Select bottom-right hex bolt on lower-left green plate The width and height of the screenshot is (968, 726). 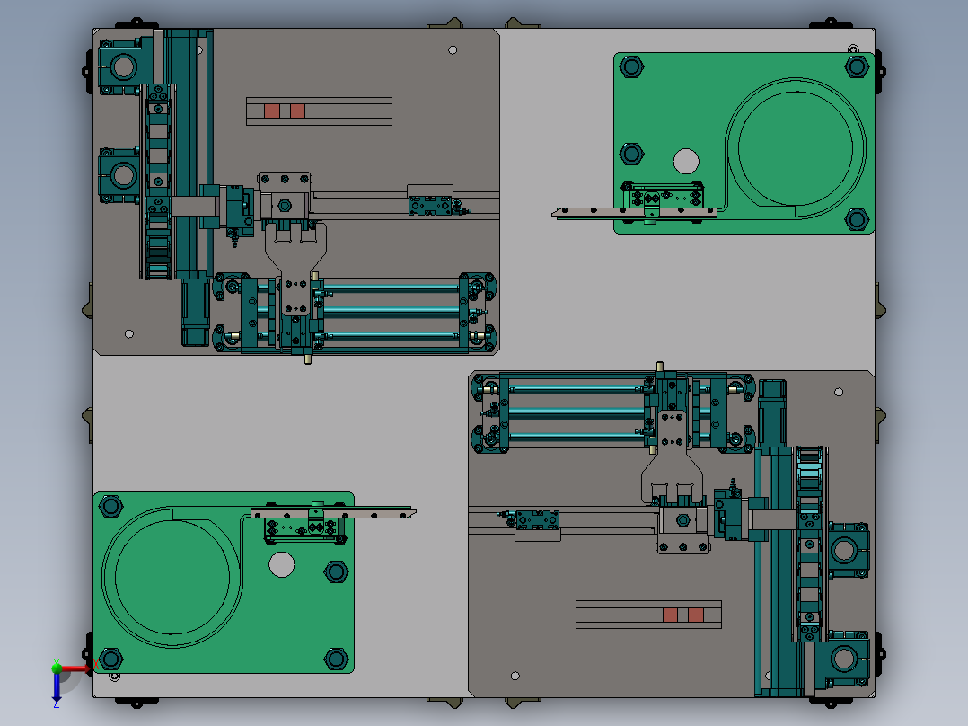tap(337, 660)
